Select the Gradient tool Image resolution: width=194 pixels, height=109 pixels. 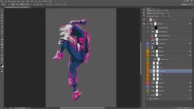2,39
